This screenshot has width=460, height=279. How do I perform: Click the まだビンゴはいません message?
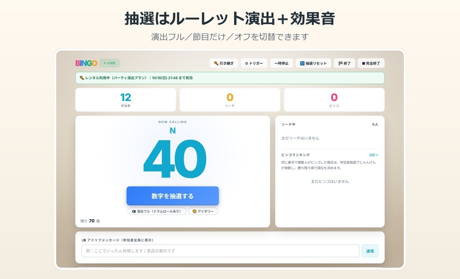[330, 181]
